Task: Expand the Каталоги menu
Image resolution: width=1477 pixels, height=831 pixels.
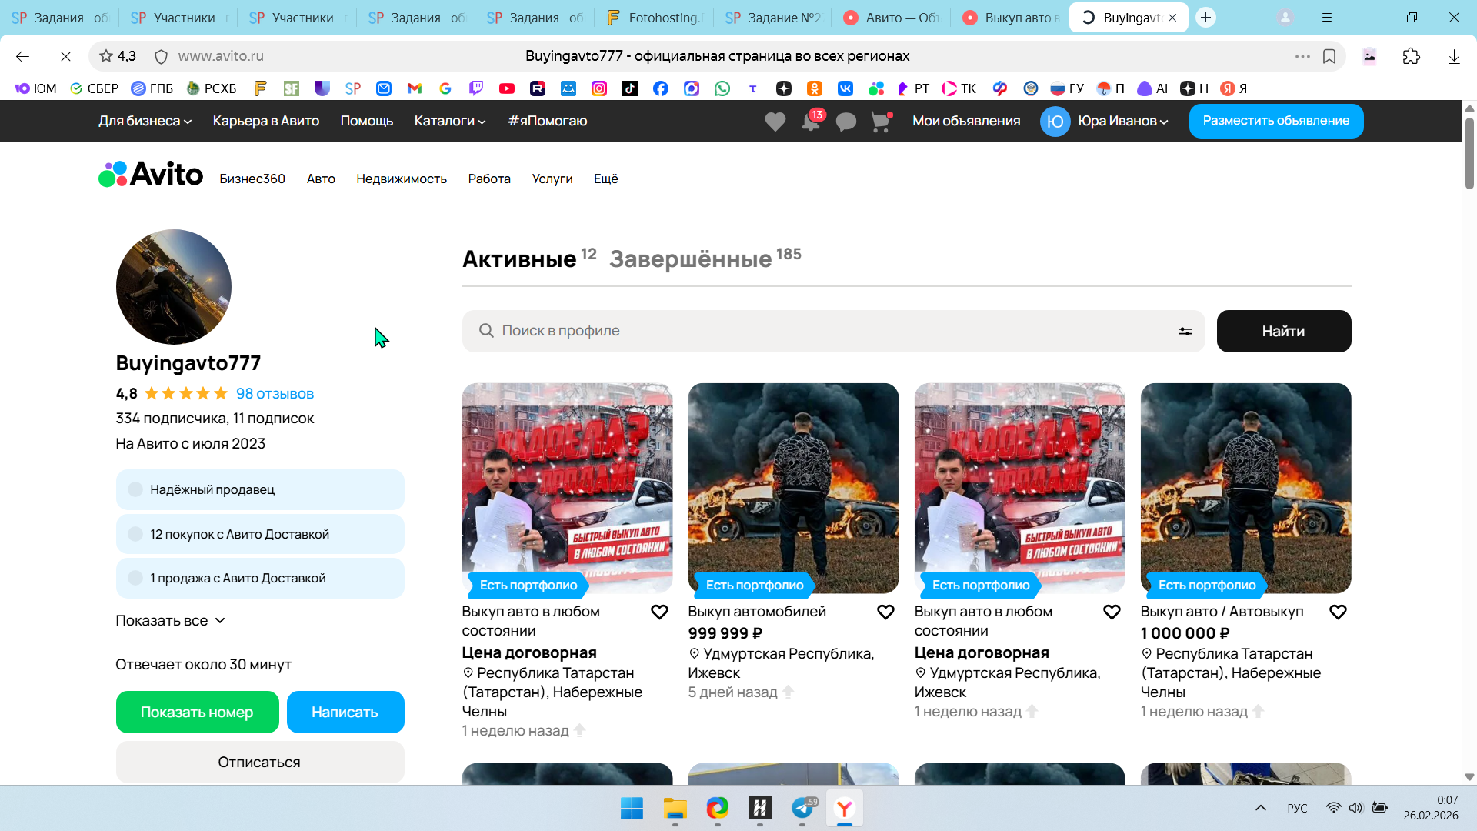Action: click(x=449, y=121)
